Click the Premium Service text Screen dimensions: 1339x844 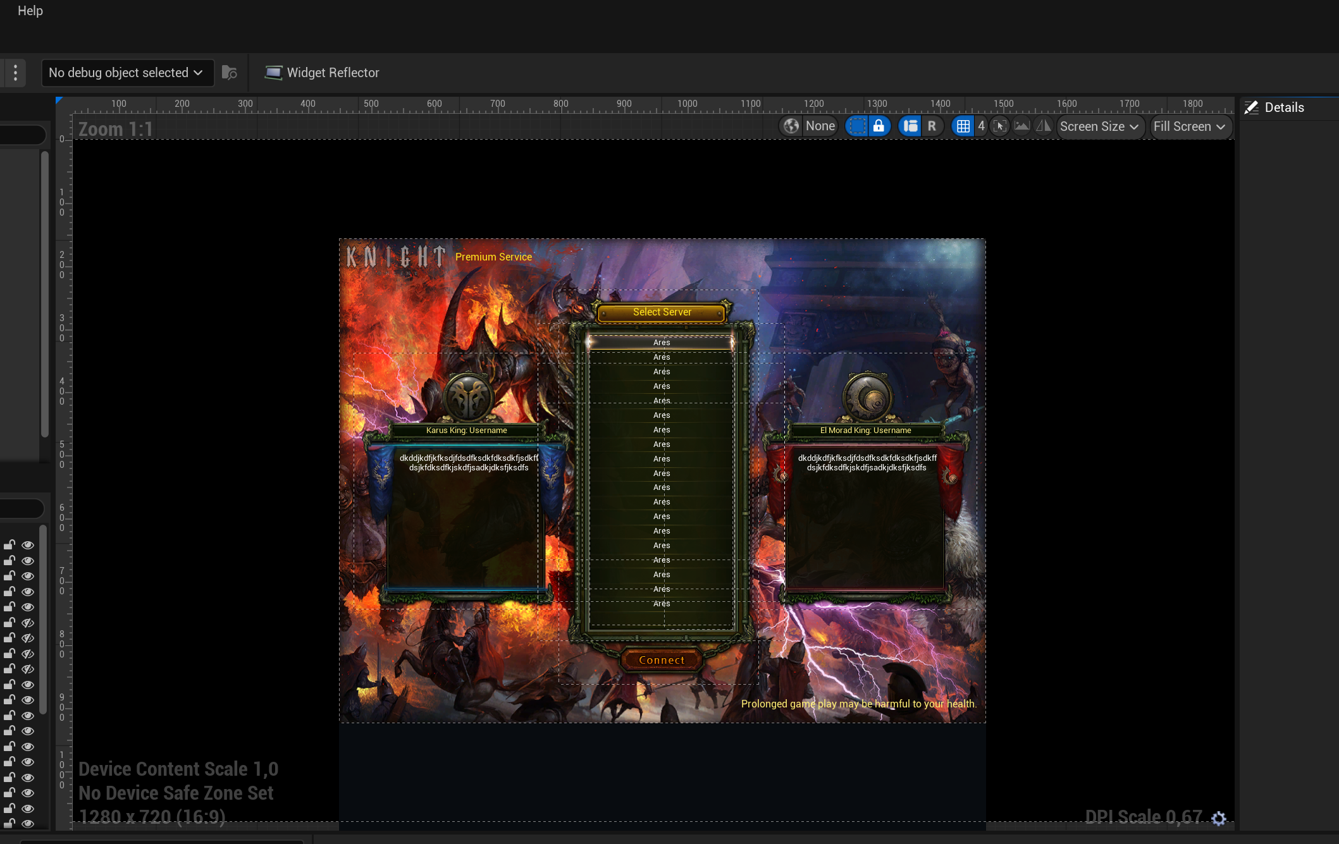493,257
